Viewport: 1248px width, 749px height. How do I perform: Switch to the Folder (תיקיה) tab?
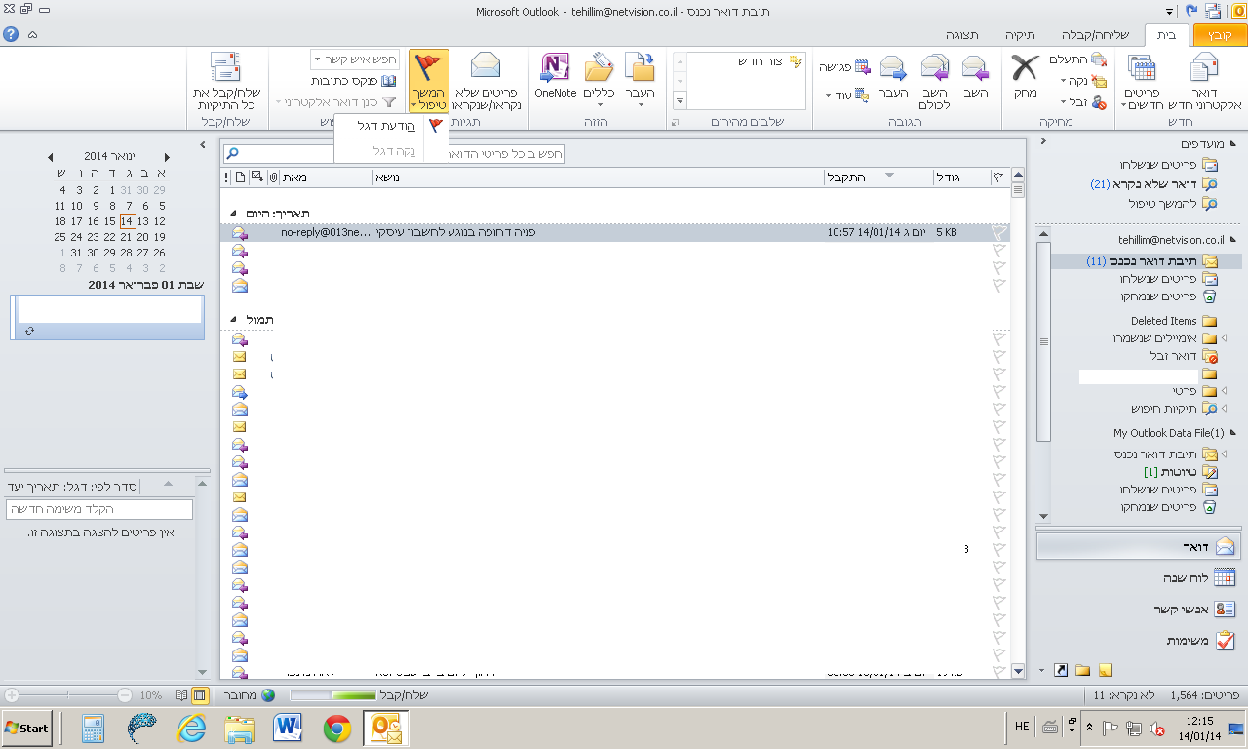pyautogui.click(x=1019, y=35)
